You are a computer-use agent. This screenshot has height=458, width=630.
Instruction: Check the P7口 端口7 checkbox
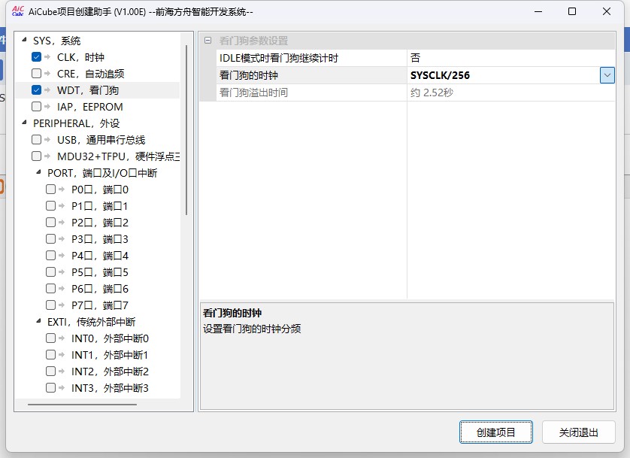point(50,305)
